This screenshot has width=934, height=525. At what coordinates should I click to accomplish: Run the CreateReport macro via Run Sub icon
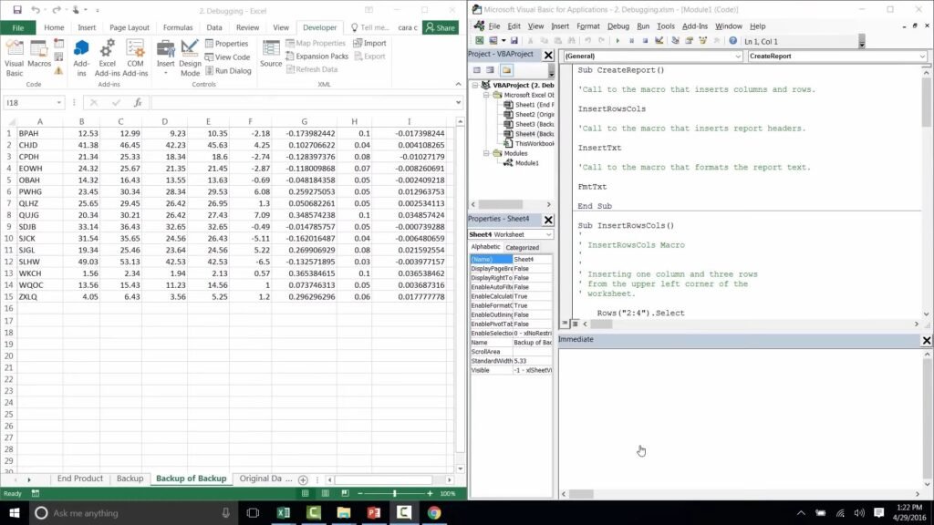coord(619,40)
